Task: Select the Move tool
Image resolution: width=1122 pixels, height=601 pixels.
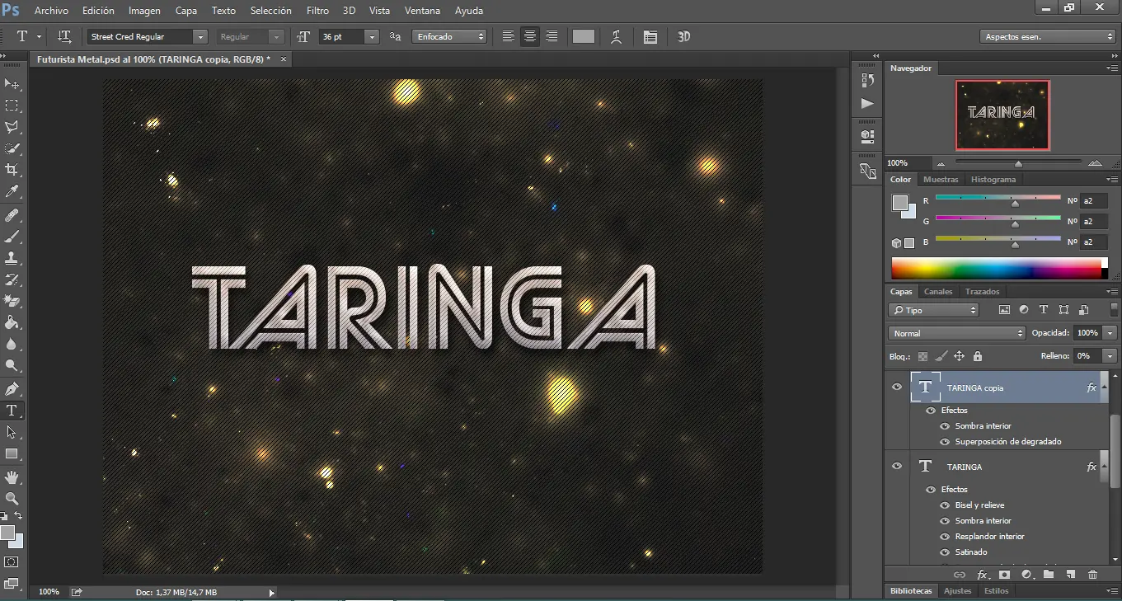Action: (x=12, y=84)
